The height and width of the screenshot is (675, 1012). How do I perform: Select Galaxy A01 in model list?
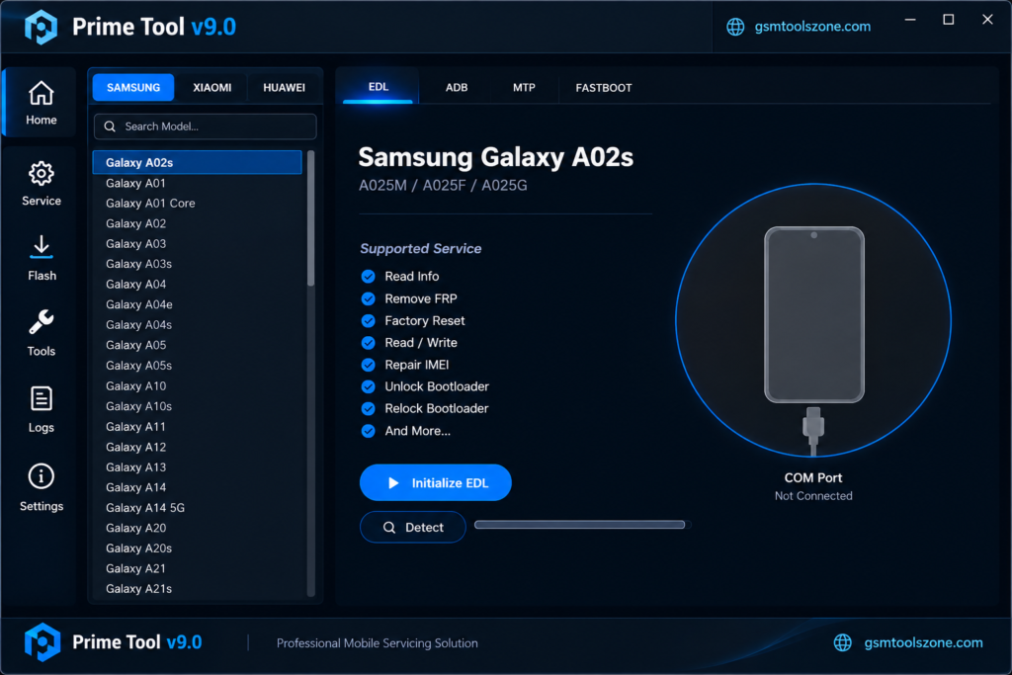pos(197,183)
